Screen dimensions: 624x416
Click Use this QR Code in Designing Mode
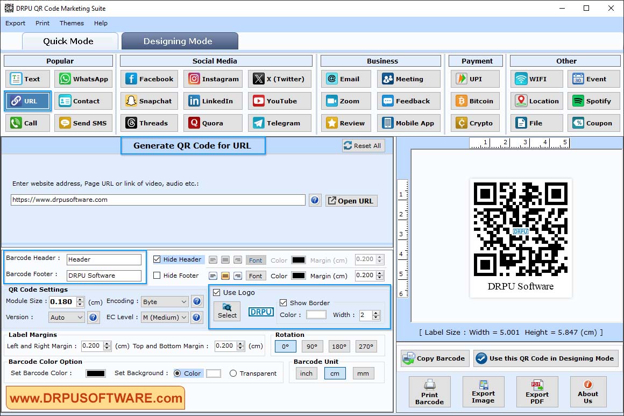[x=545, y=358]
